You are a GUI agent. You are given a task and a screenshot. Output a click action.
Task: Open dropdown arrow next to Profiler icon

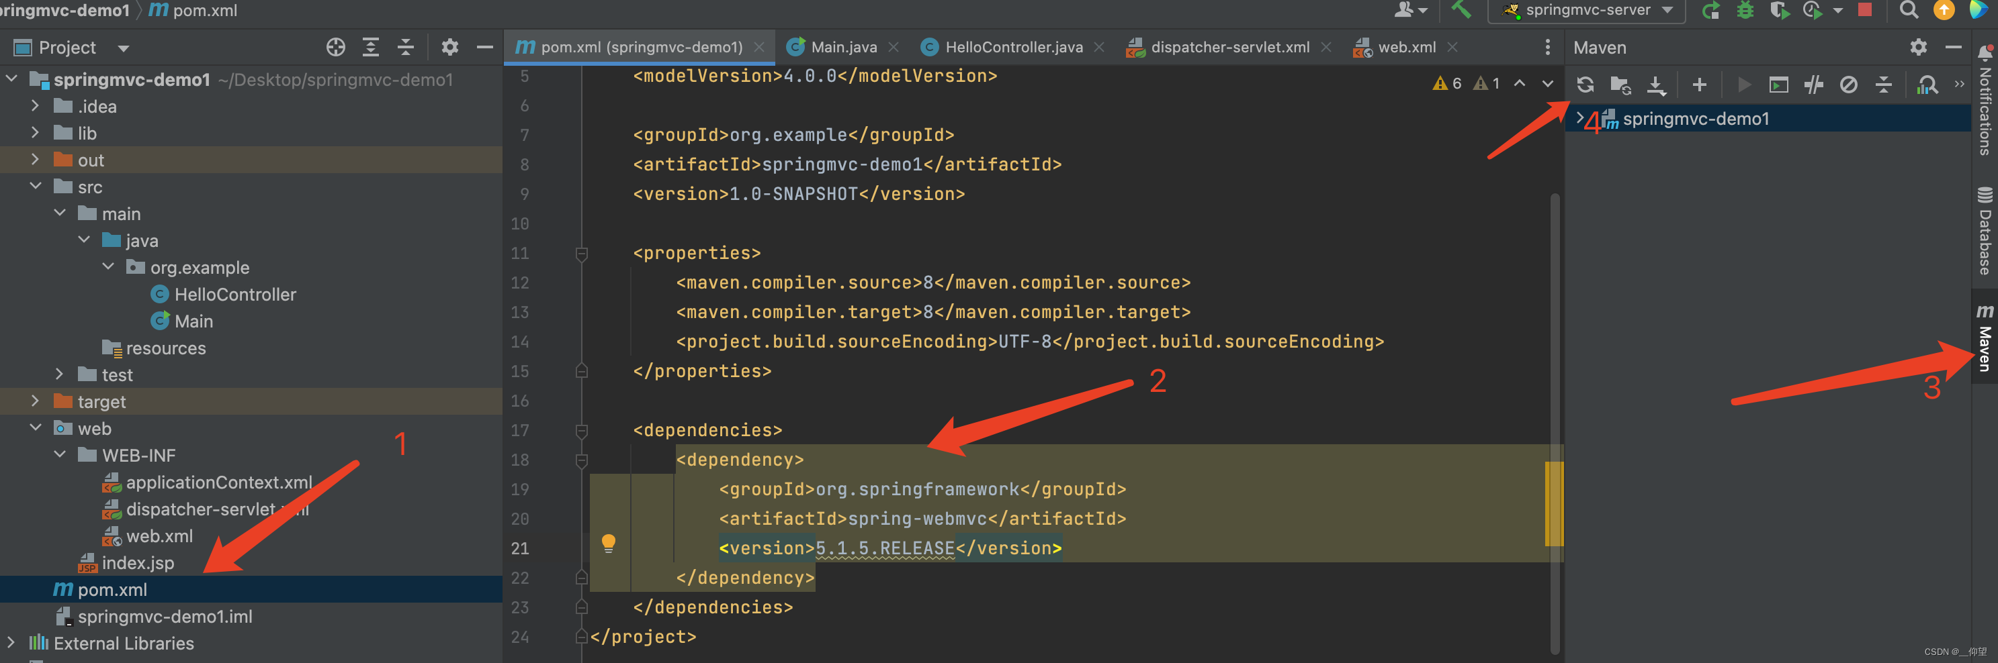click(x=1837, y=11)
